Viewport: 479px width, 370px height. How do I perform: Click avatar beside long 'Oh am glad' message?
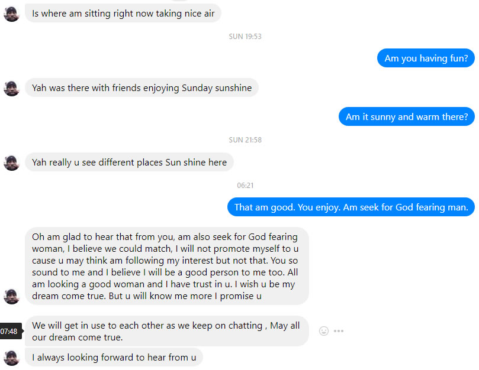pos(12,296)
